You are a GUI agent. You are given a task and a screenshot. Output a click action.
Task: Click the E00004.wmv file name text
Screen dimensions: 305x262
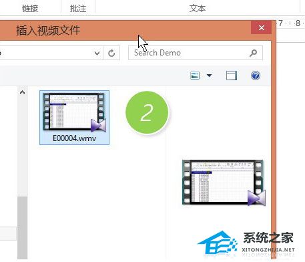(x=75, y=138)
